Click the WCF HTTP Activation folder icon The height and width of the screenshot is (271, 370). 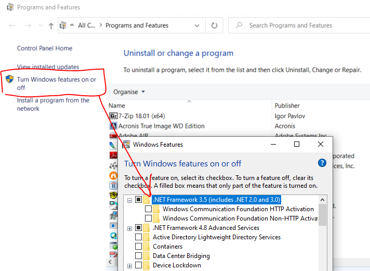pyautogui.click(x=156, y=209)
